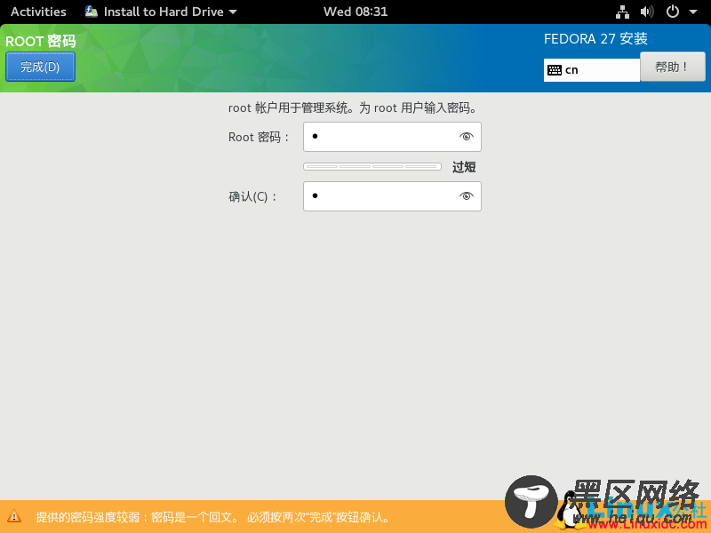Open the Wed 08:31 clock menu
This screenshot has width=711, height=533.
pyautogui.click(x=355, y=12)
